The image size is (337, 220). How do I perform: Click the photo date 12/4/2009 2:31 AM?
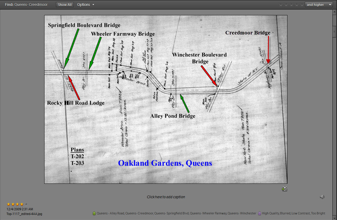click(20, 209)
